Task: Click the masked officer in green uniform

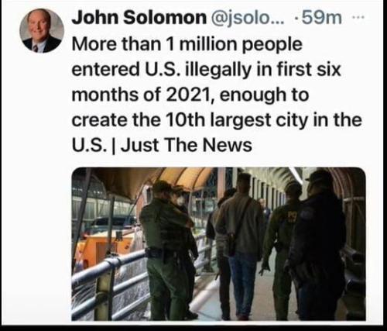Action: [x=169, y=250]
